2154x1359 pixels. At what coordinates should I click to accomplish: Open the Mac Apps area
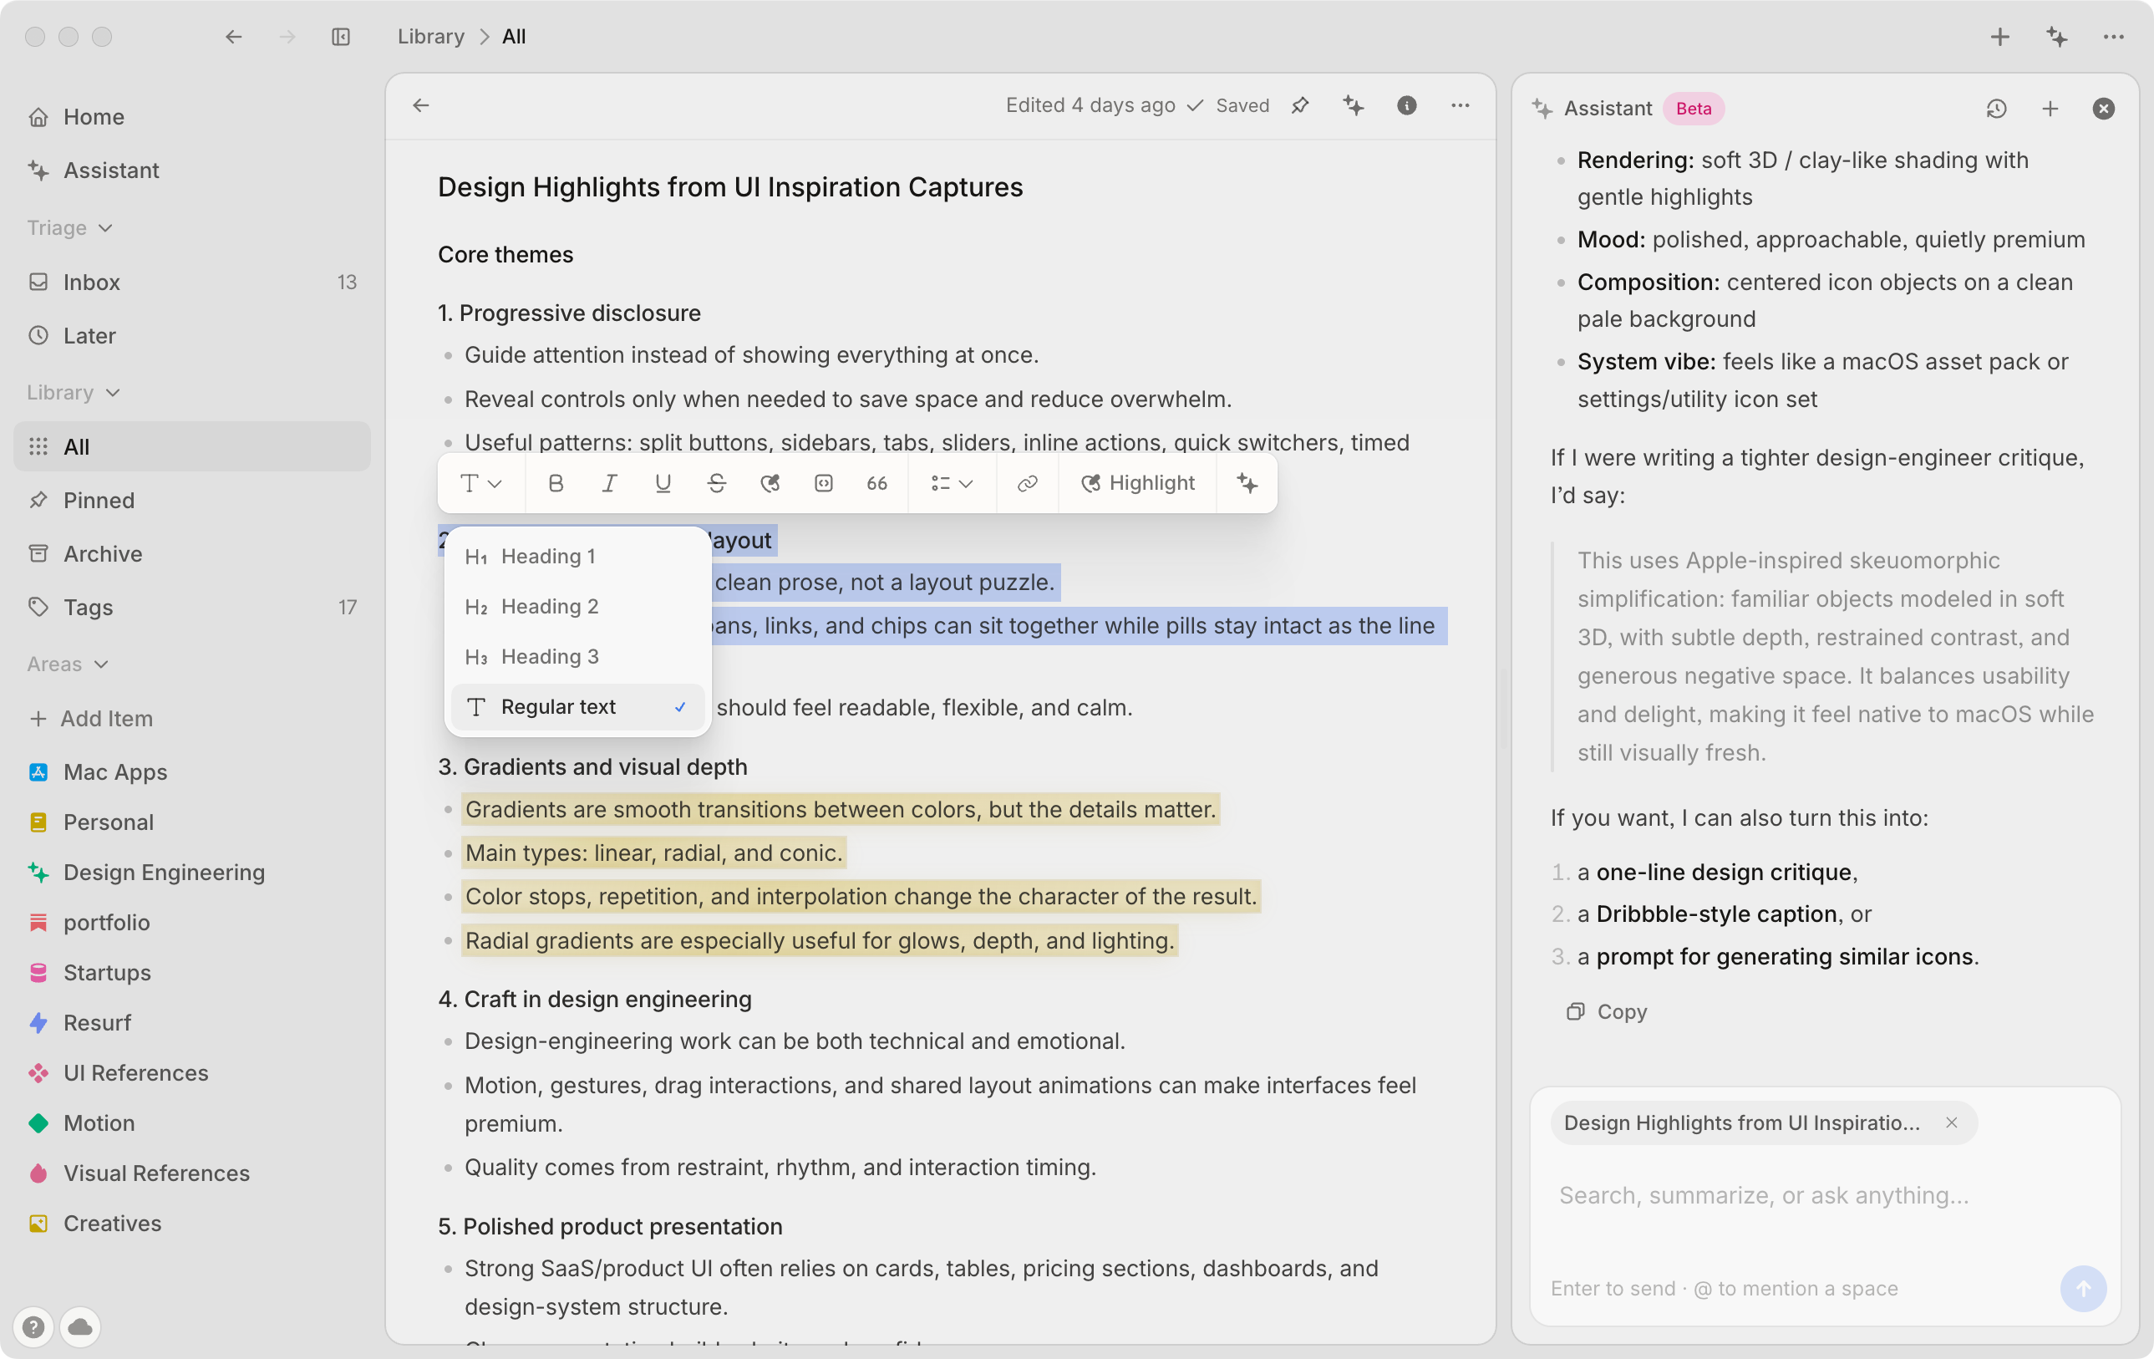point(192,772)
